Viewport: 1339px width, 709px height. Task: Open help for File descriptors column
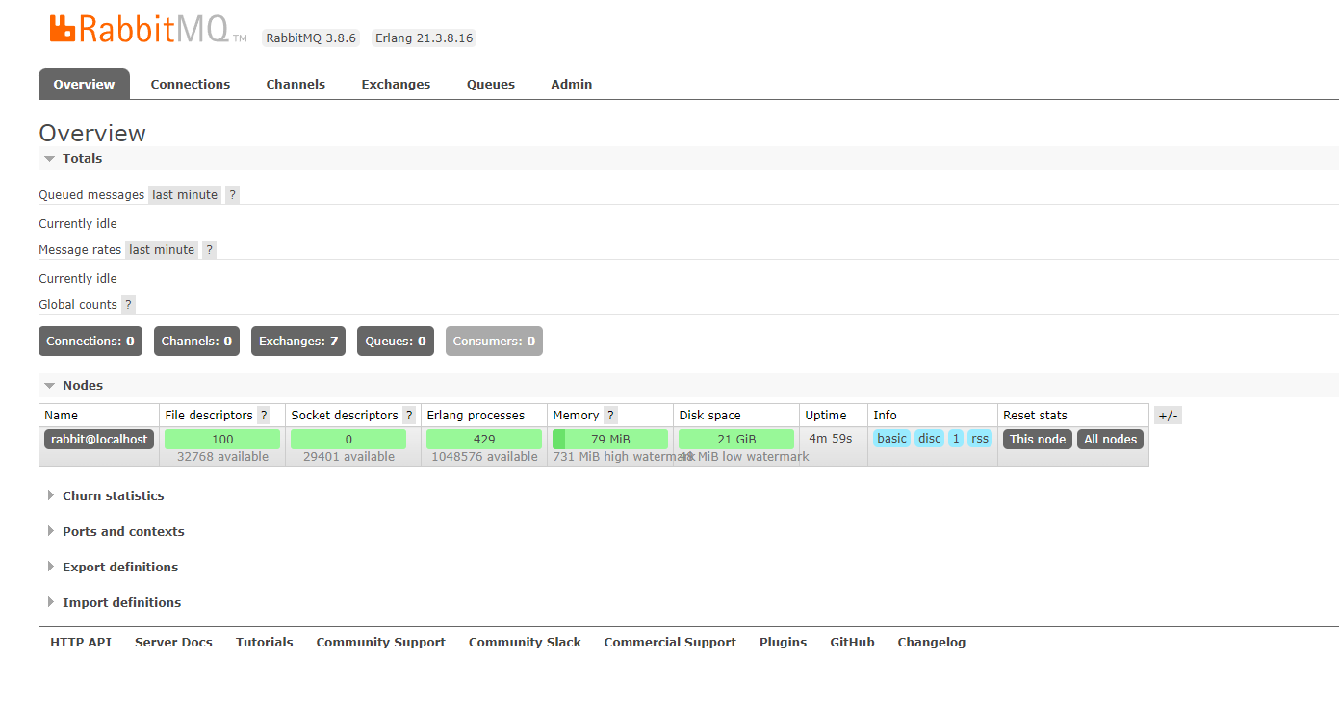(264, 415)
